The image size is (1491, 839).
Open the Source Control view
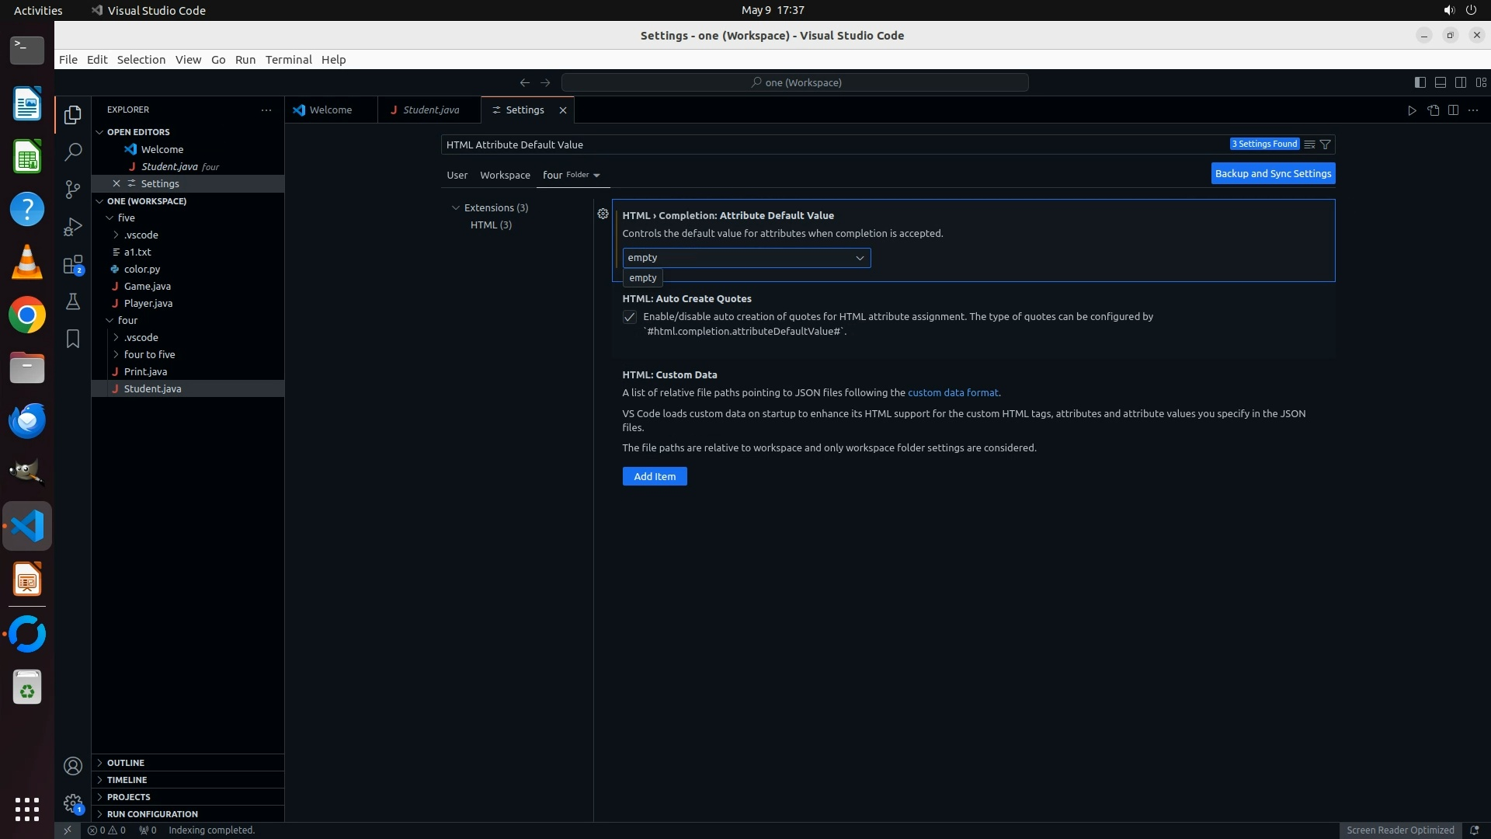tap(73, 190)
